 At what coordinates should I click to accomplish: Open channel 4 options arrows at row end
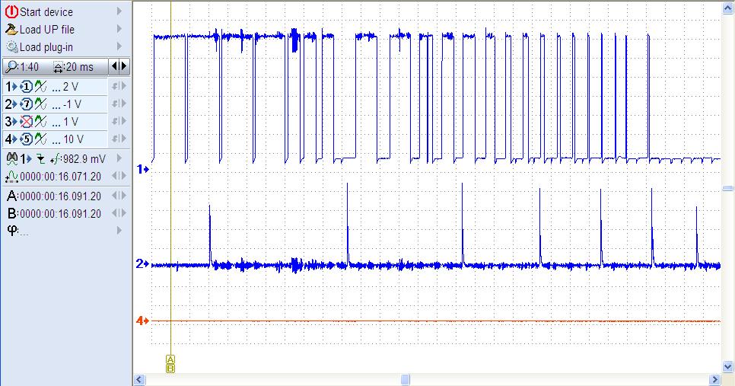119,139
